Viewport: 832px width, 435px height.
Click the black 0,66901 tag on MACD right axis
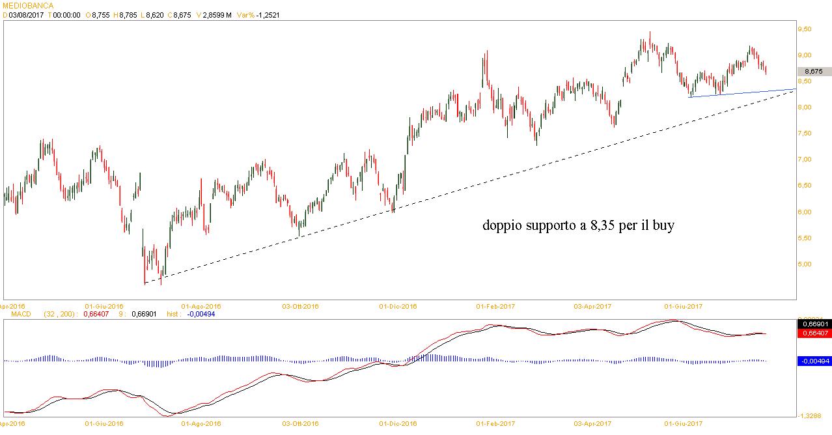(x=814, y=324)
